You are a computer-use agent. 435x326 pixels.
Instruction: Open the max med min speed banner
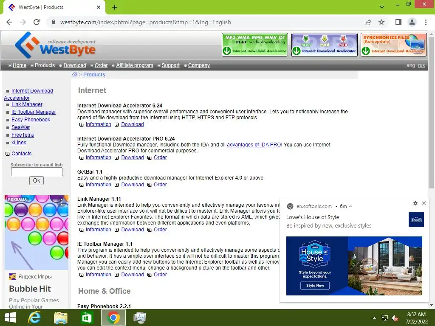[324, 44]
